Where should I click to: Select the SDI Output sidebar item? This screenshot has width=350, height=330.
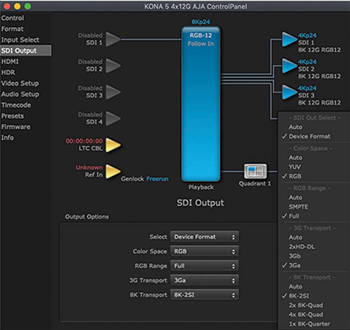(26, 51)
